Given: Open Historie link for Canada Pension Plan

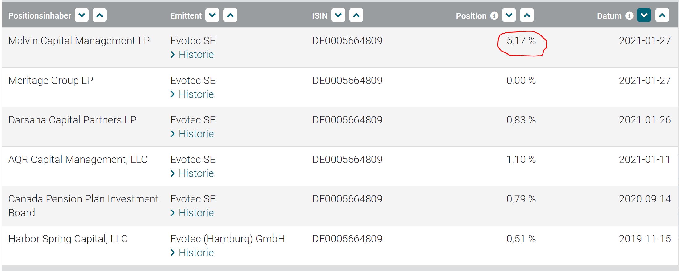Looking at the screenshot, I should [x=196, y=213].
